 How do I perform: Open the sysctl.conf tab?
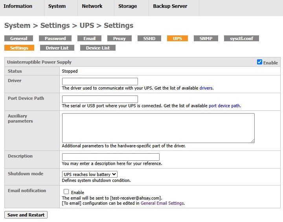[x=241, y=39]
